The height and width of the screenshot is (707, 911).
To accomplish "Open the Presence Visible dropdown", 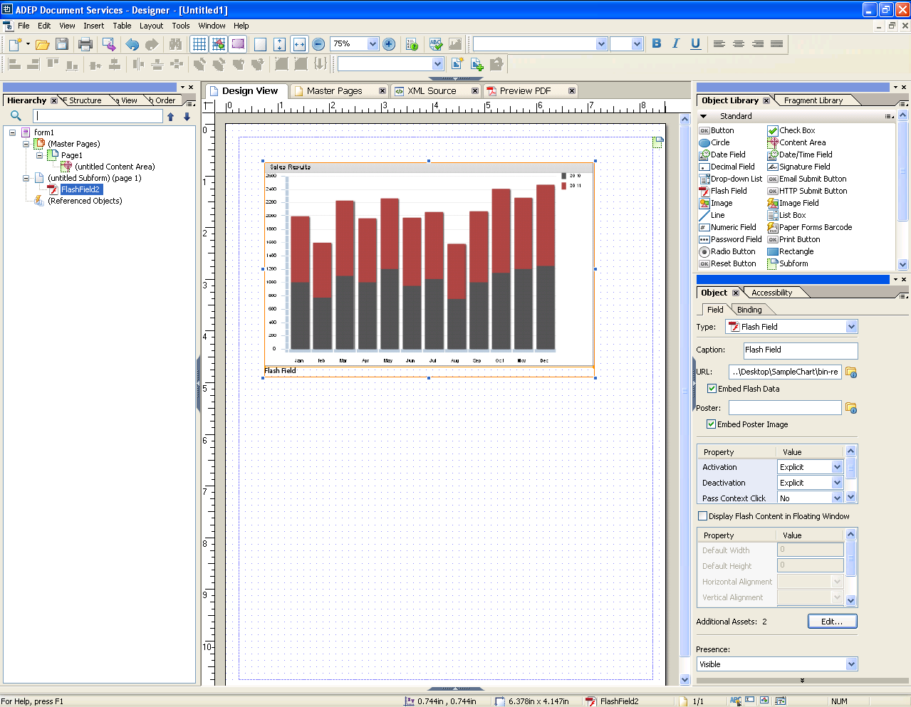I will pos(851,664).
